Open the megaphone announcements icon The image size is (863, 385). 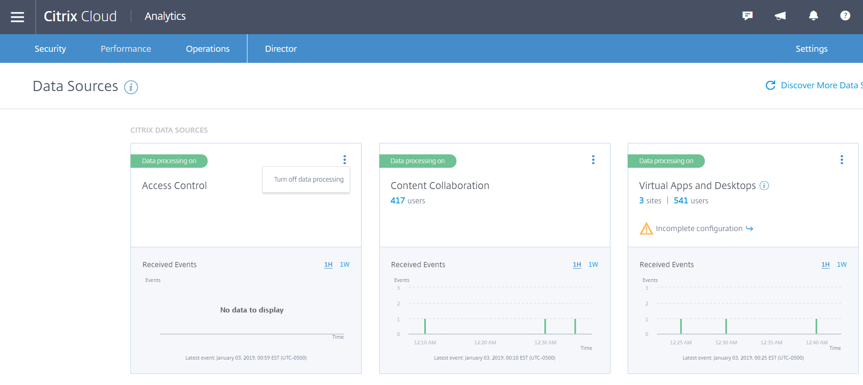pos(780,16)
